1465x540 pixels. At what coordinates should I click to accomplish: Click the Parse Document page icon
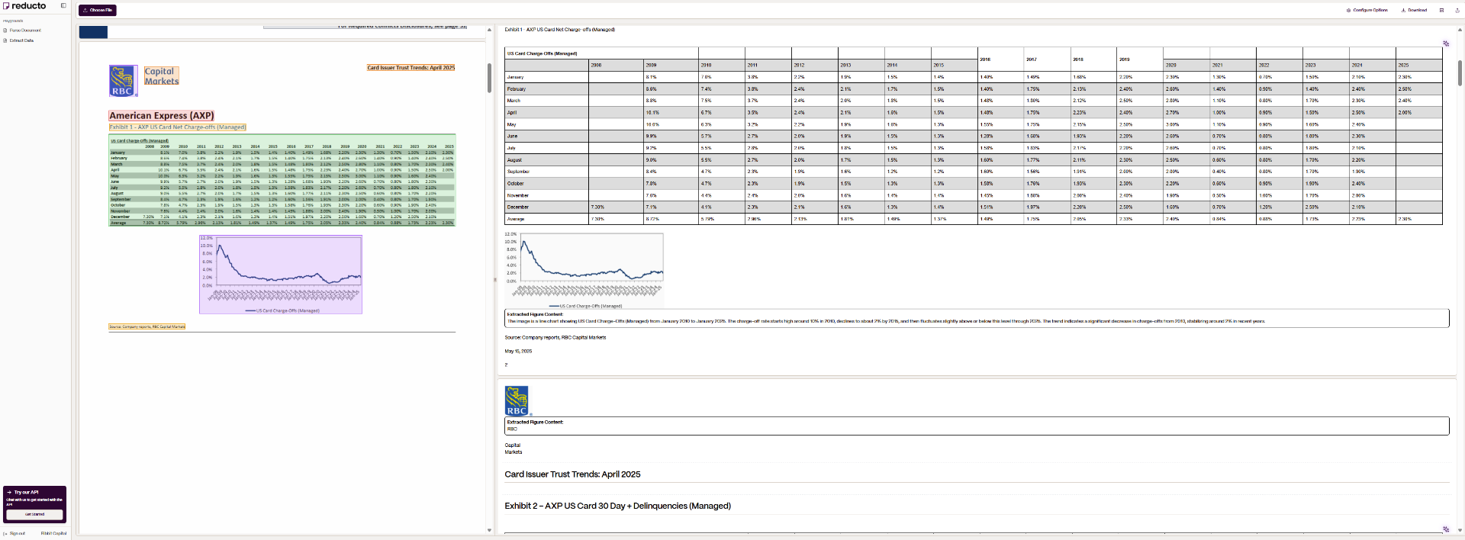[5, 31]
